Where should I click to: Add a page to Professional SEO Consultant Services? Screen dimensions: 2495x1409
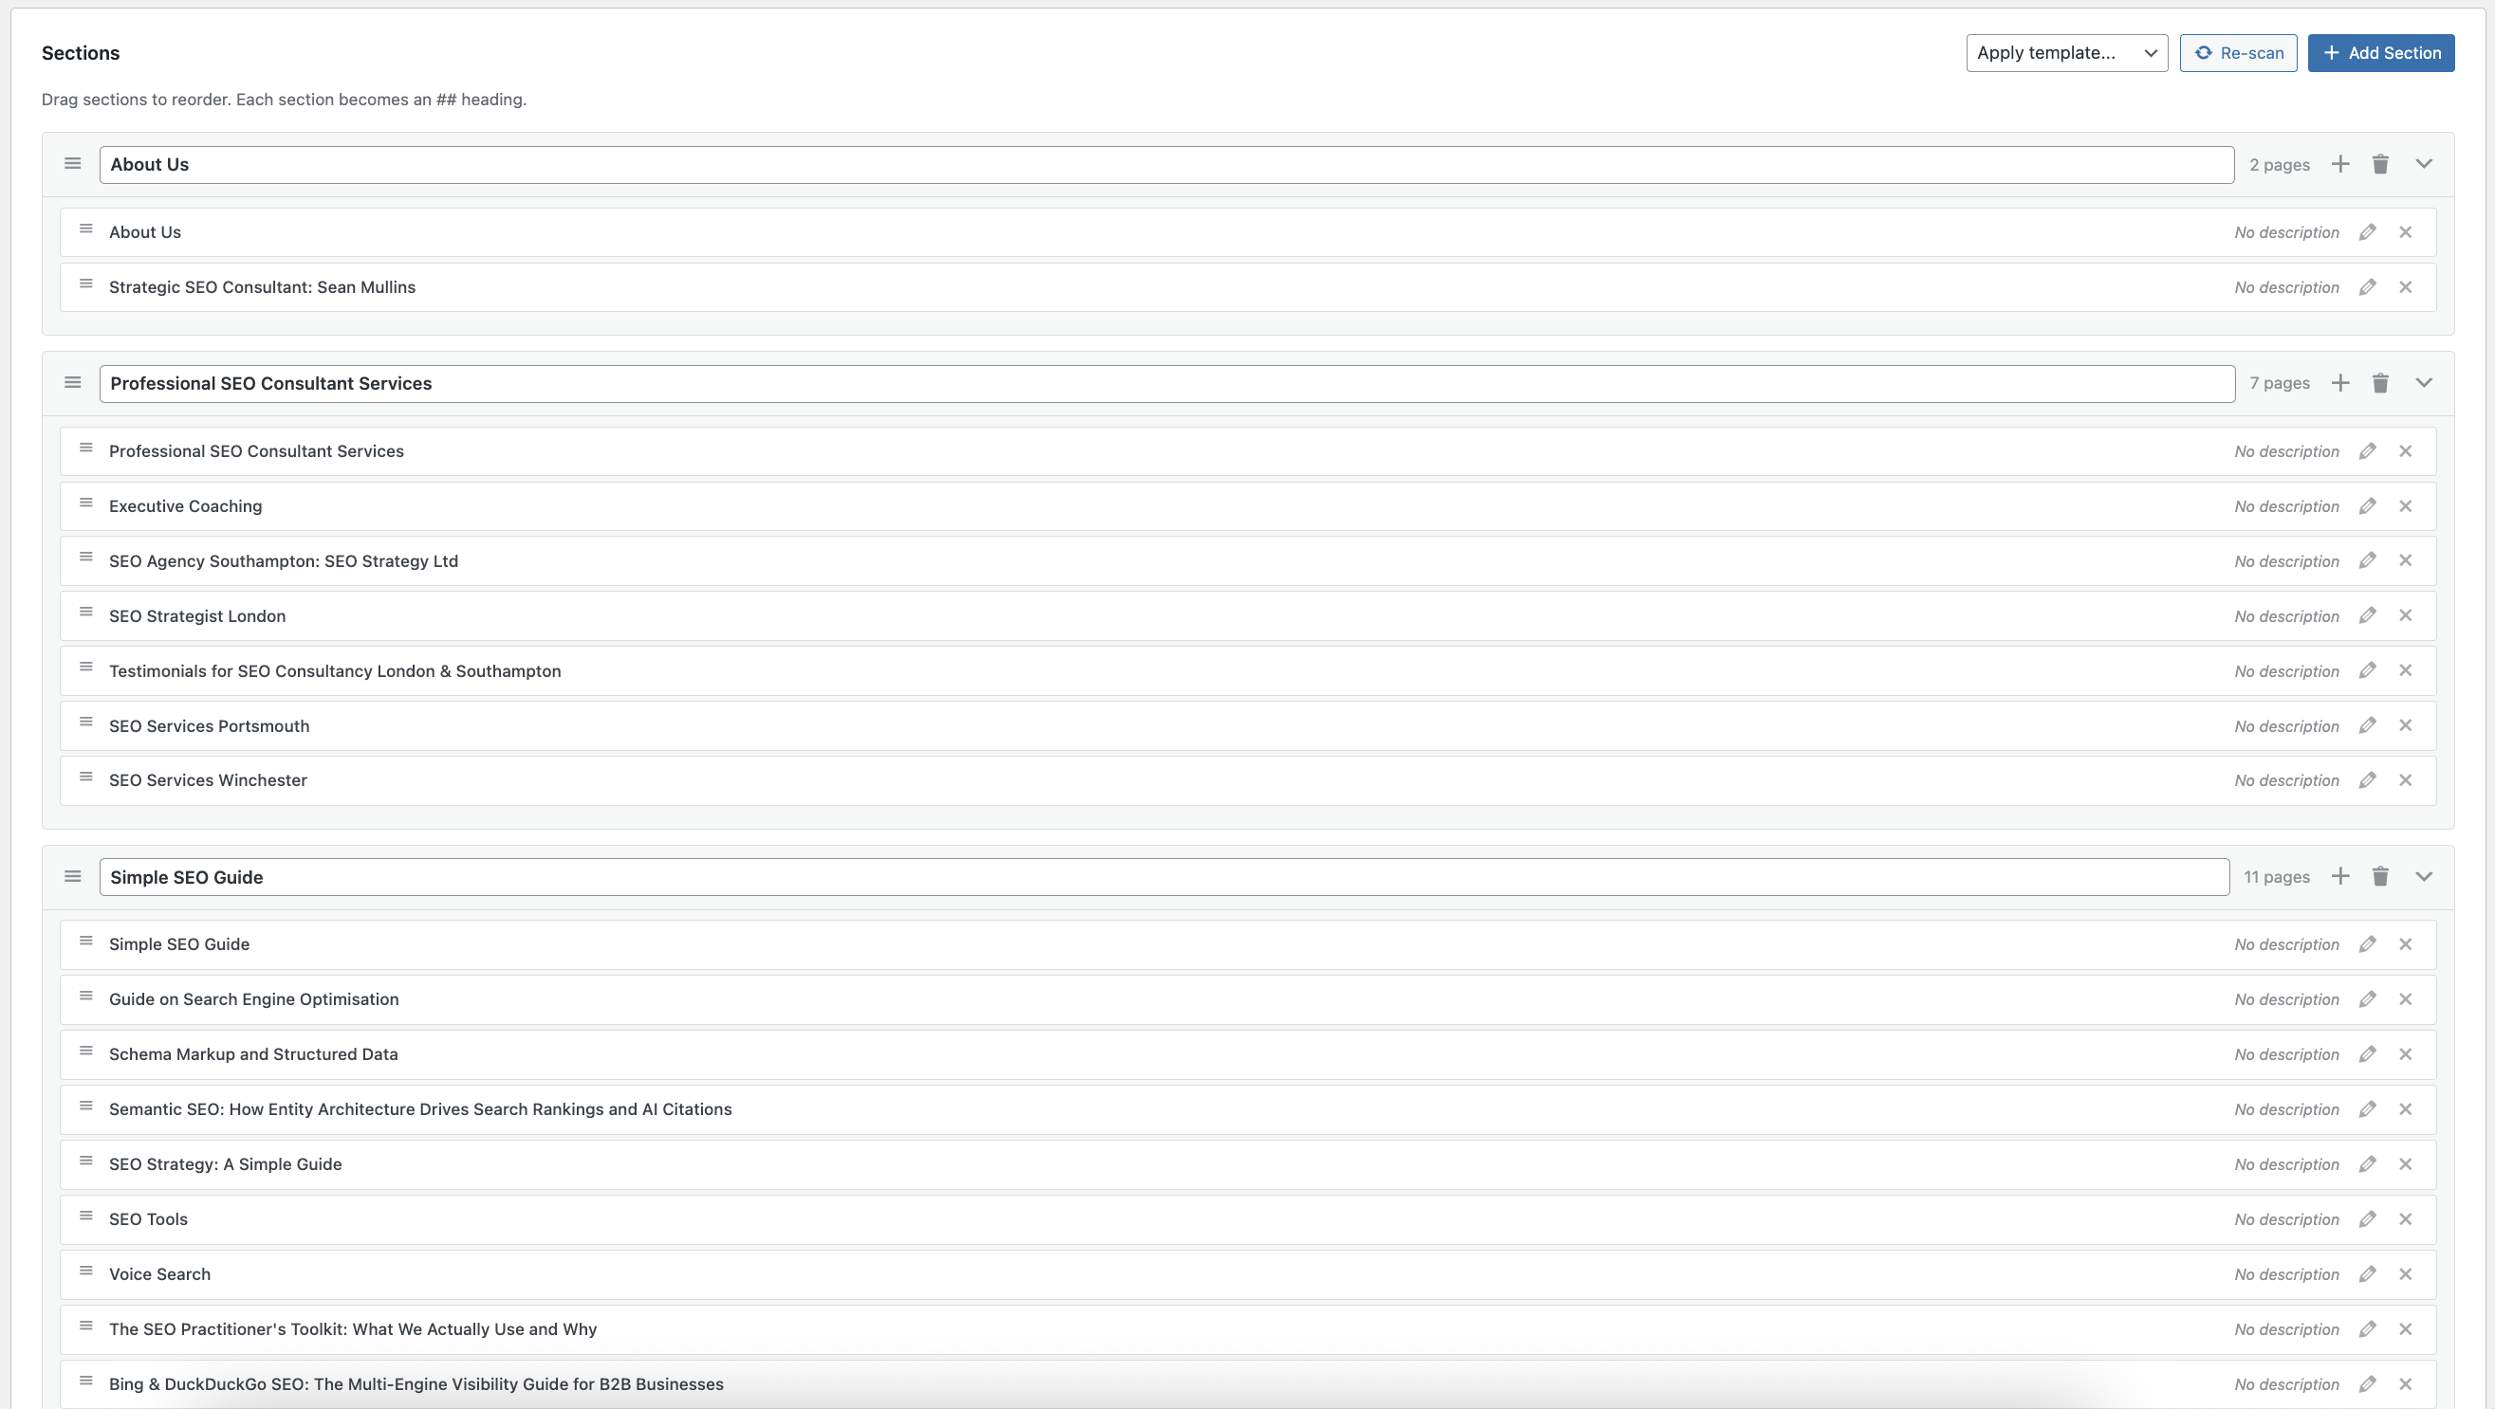pyautogui.click(x=2341, y=382)
